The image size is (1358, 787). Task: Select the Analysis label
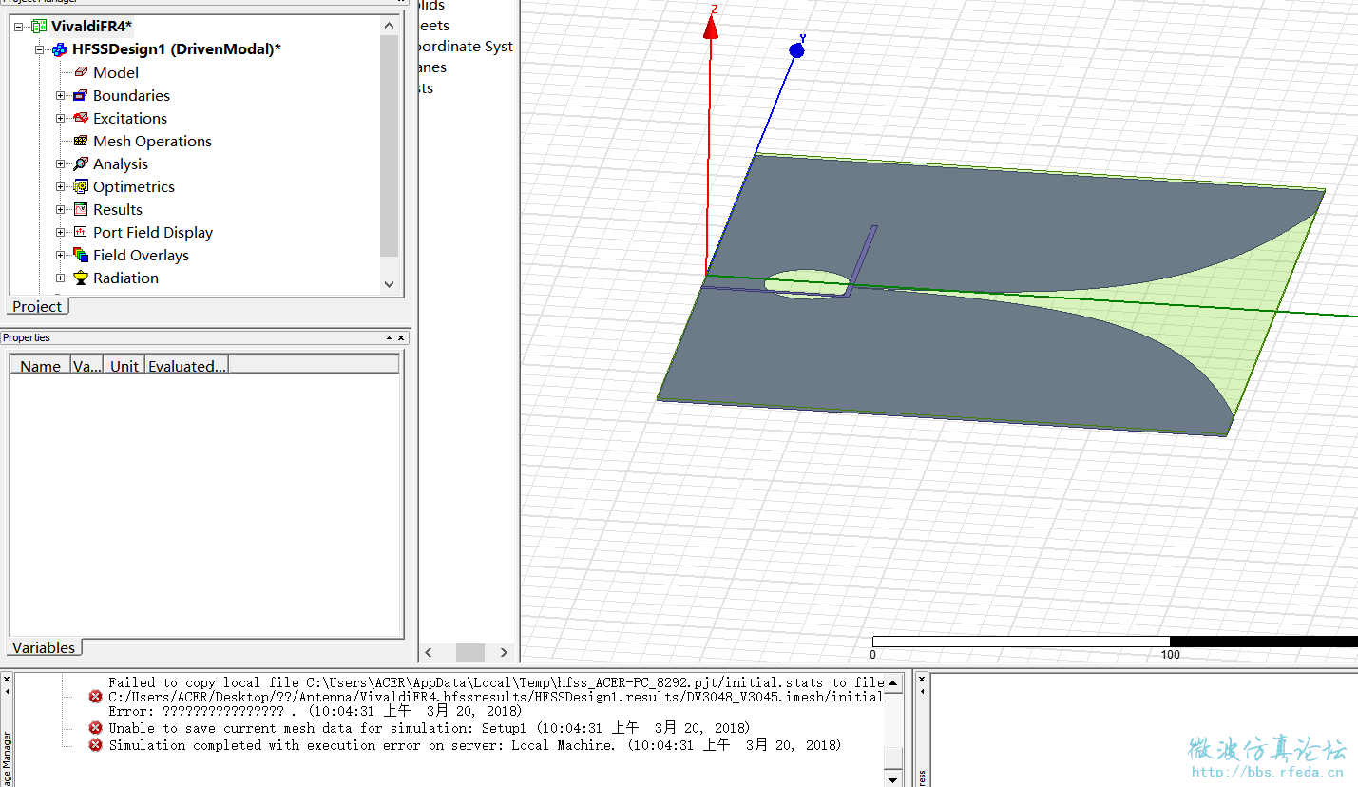click(121, 163)
